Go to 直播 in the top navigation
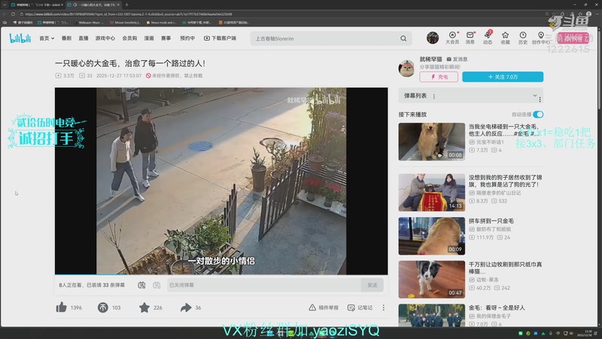This screenshot has height=339, width=602. pyautogui.click(x=84, y=38)
